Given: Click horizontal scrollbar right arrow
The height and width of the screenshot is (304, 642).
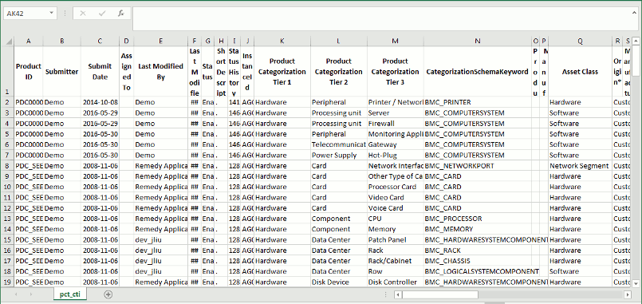Looking at the screenshot, I should tap(628, 294).
